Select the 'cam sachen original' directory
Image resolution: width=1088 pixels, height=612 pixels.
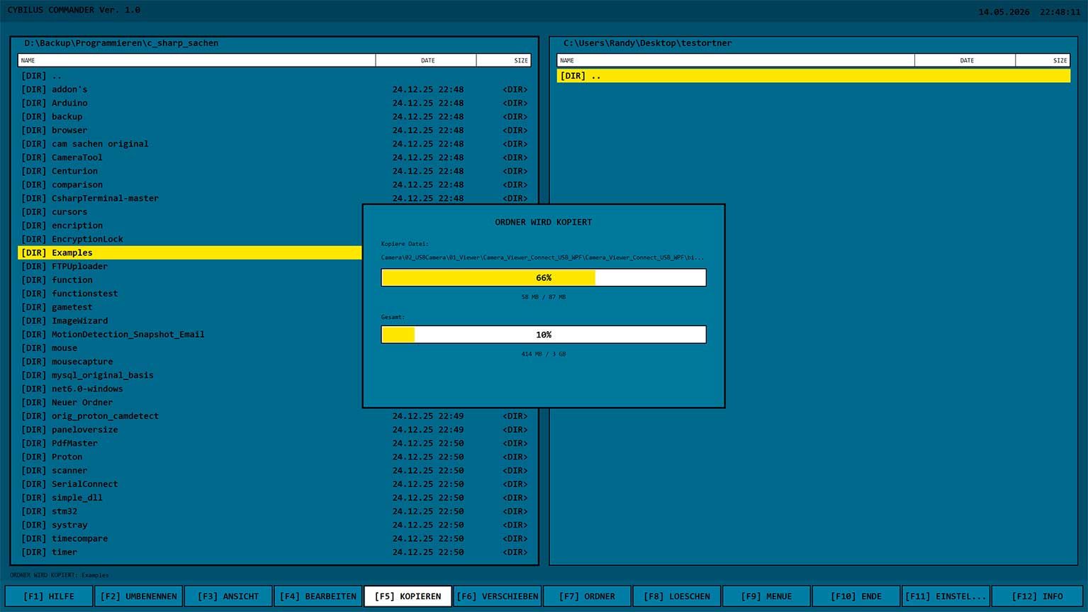coord(274,144)
